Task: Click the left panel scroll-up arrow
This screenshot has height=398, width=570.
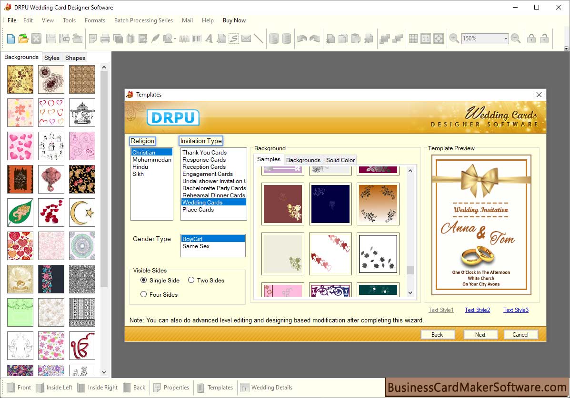Action: tap(104, 67)
